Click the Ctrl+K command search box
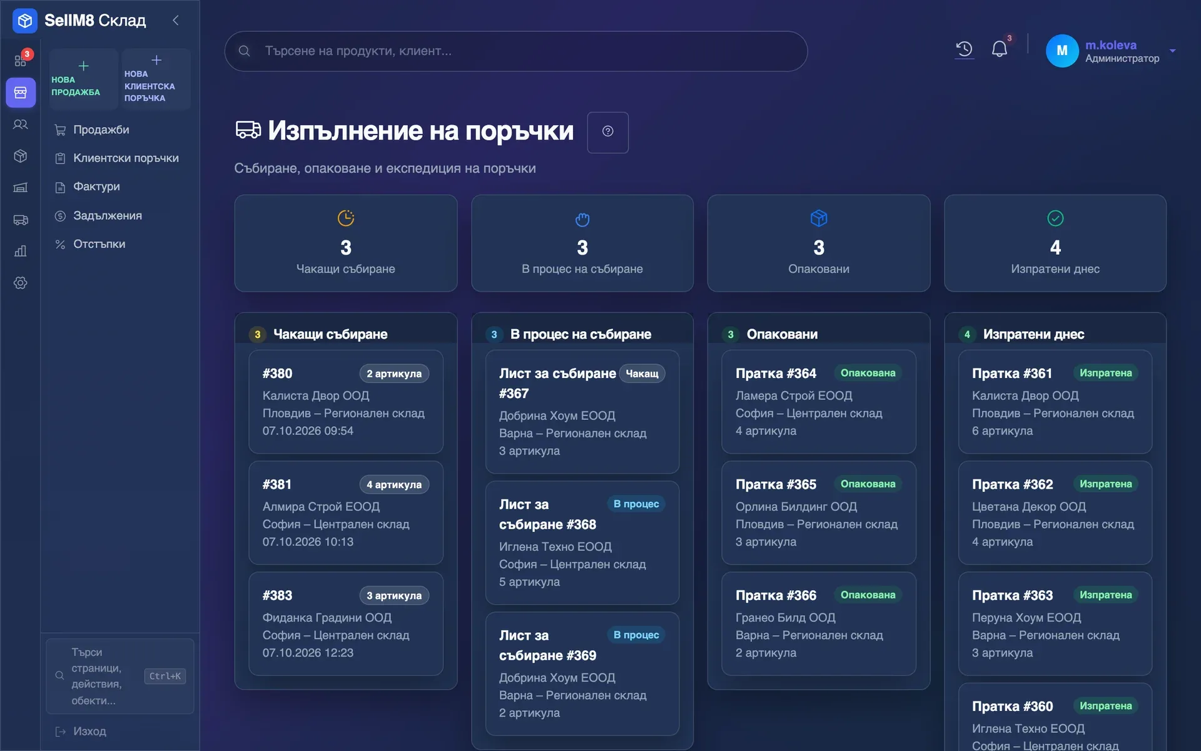Screen dimensions: 1201x751 [x=120, y=676]
